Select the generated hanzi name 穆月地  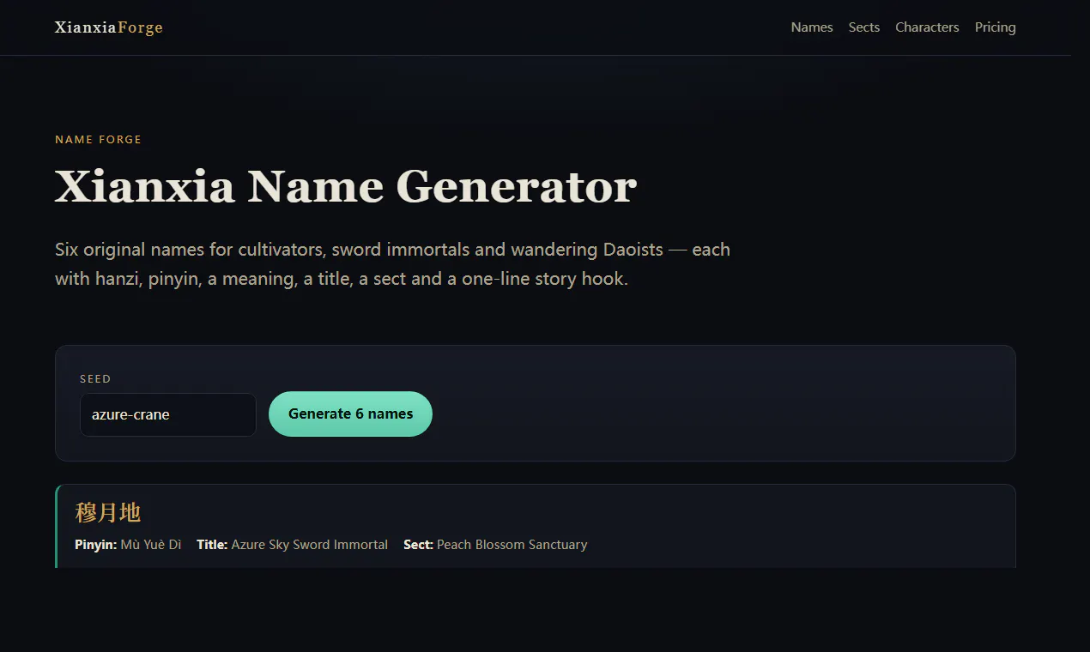coord(108,513)
